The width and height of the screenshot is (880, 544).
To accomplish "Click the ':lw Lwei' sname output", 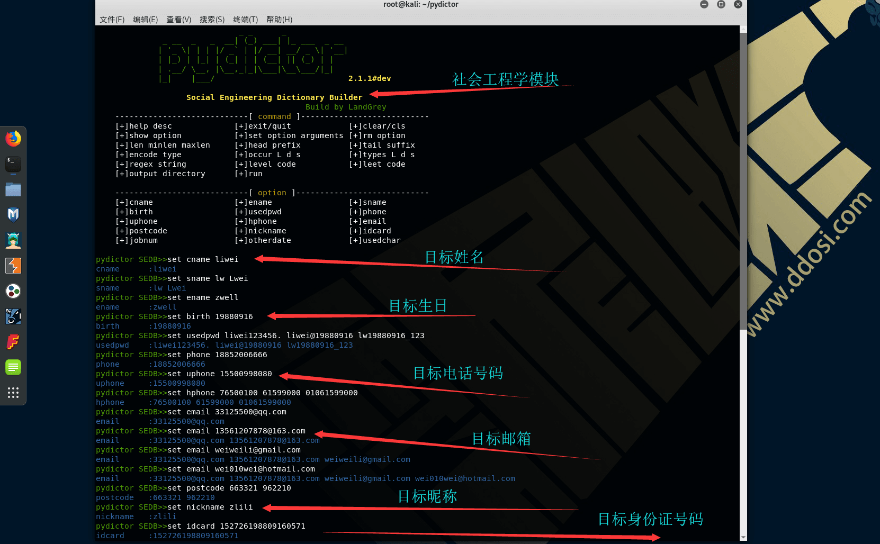I will click(167, 288).
